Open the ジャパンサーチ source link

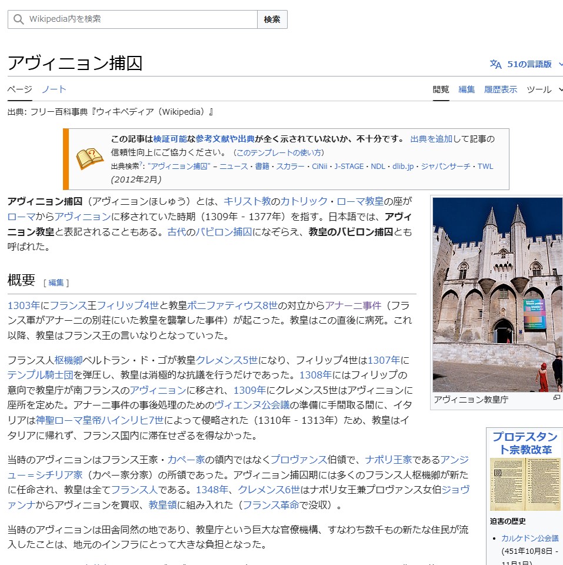coord(445,167)
